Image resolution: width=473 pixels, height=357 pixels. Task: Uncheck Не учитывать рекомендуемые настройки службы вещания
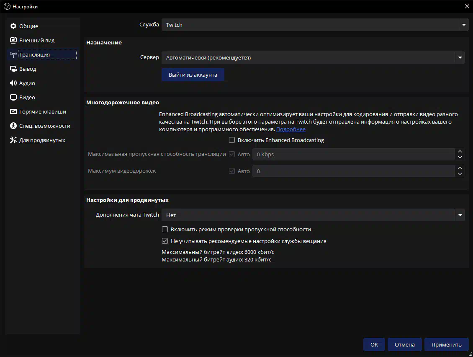pos(165,241)
